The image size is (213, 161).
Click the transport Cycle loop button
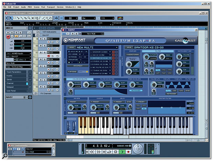pos(109,152)
